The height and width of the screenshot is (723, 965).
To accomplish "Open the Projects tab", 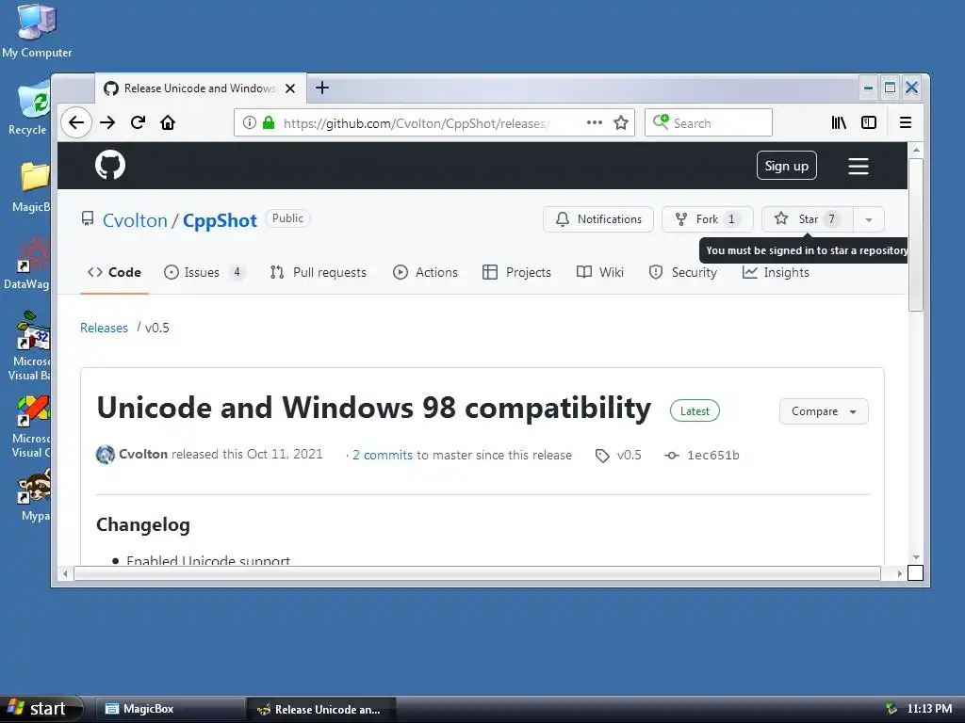I will (x=517, y=272).
